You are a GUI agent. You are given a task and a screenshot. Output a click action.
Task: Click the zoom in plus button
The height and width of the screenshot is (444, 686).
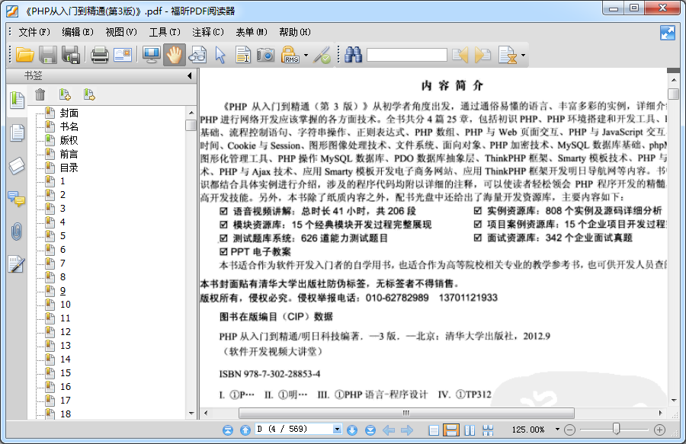tap(660, 430)
